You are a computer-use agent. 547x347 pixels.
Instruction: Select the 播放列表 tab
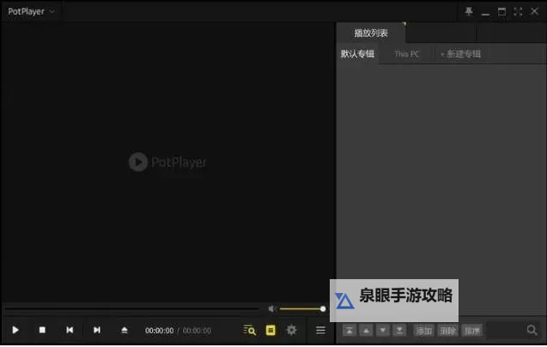[x=371, y=33]
